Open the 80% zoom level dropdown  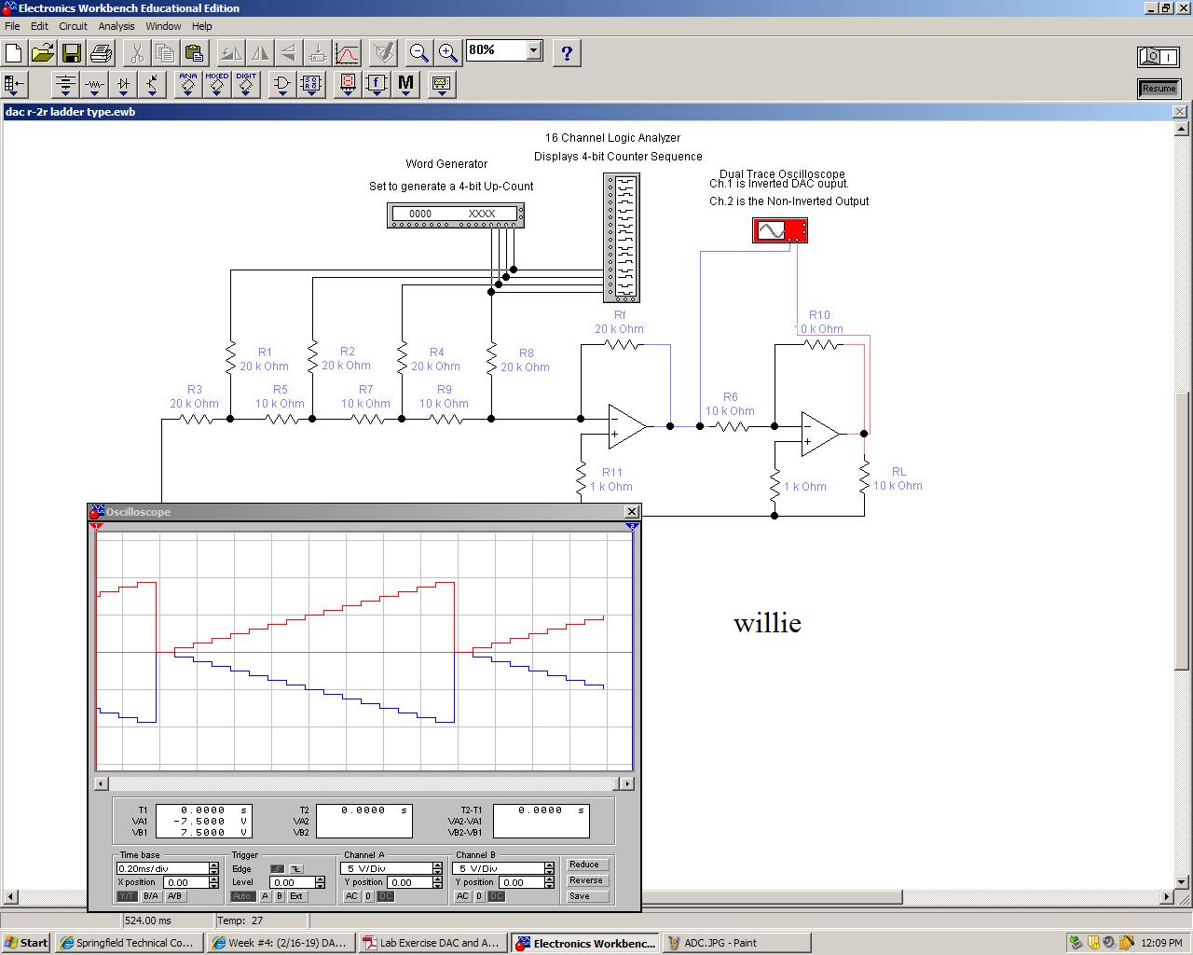tap(534, 50)
